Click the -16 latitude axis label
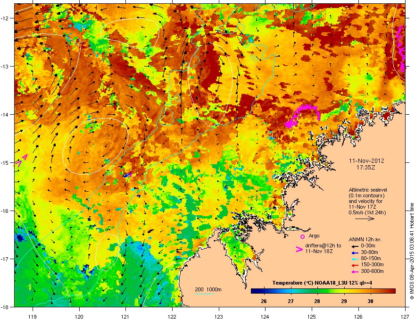This screenshot has height=321, width=415. (x=5, y=211)
